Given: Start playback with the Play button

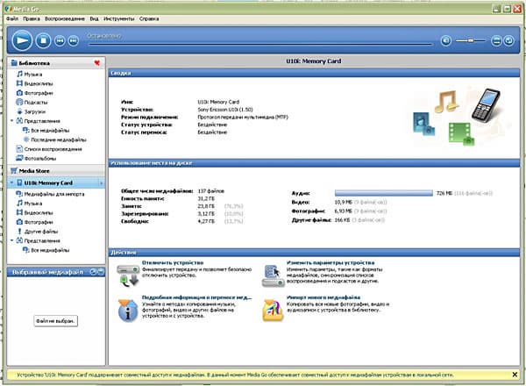Looking at the screenshot, I should click(22, 40).
